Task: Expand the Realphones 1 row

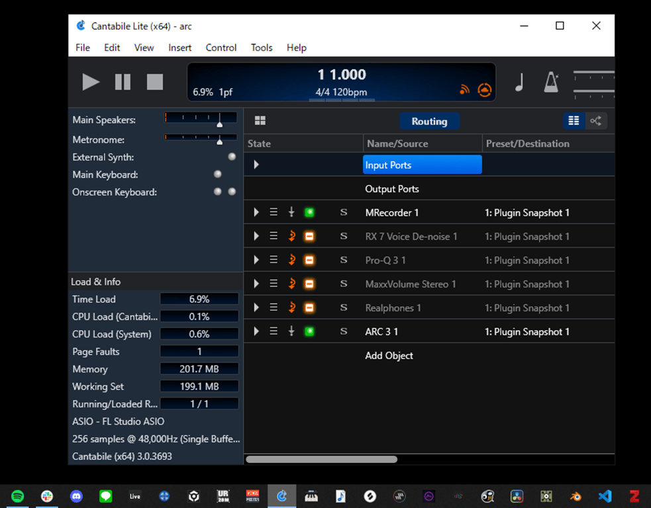Action: [256, 308]
